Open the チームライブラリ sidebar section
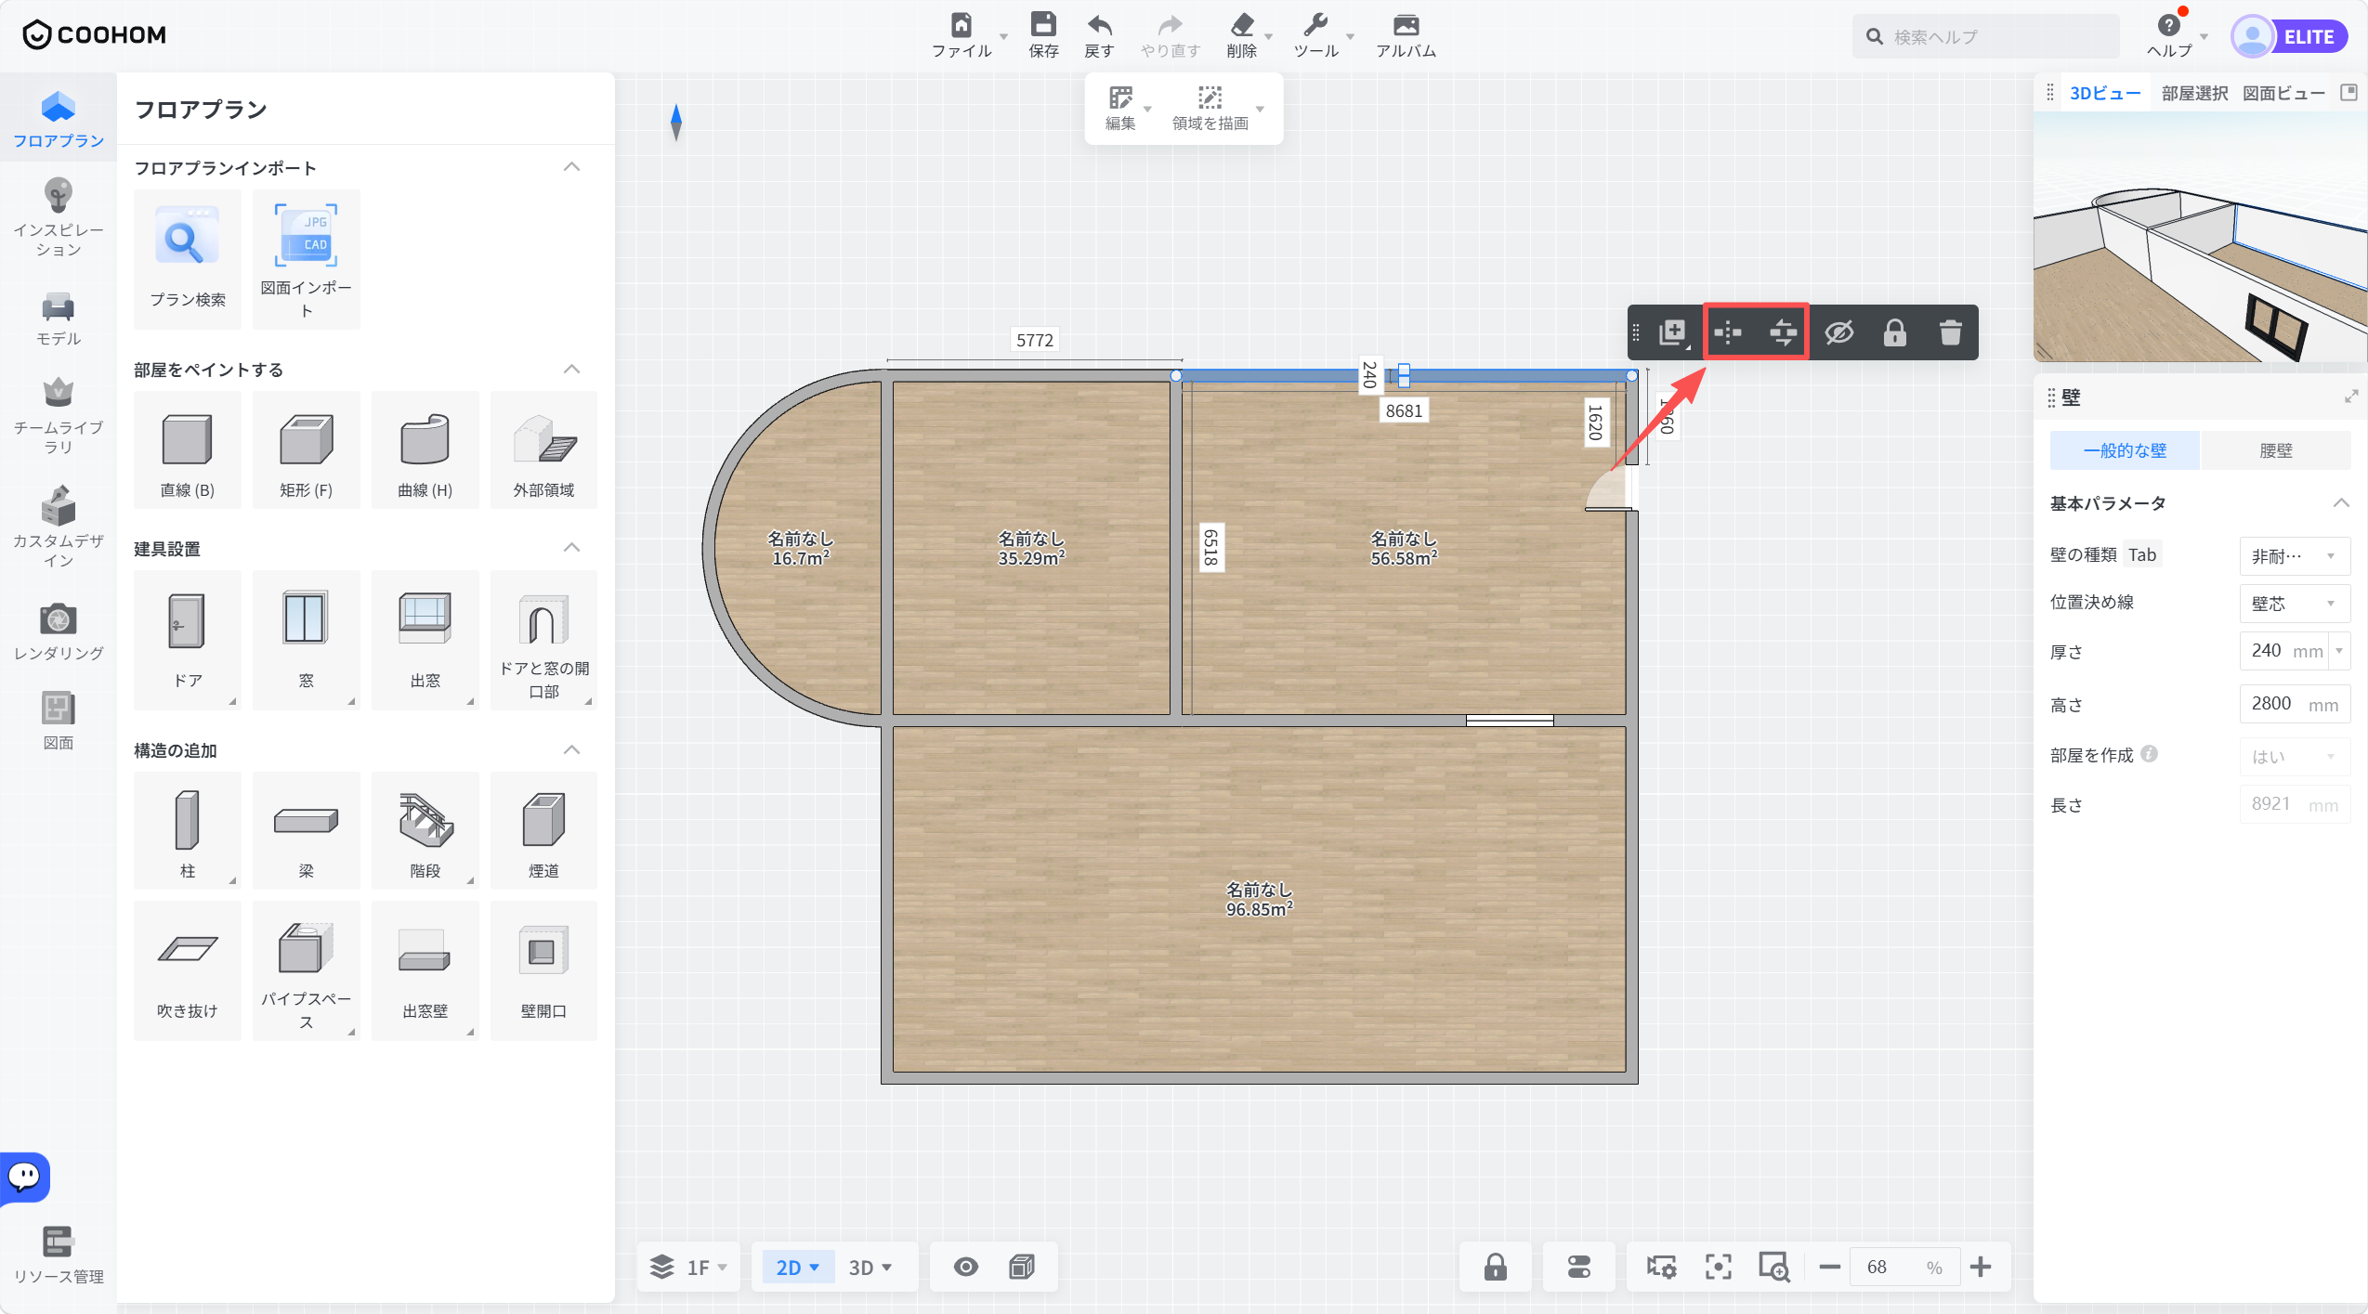Viewport: 2368px width, 1314px height. tap(58, 414)
